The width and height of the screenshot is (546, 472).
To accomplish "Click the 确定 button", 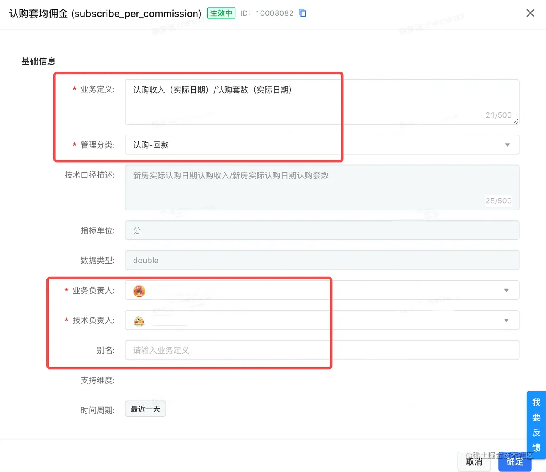I will click(515, 461).
